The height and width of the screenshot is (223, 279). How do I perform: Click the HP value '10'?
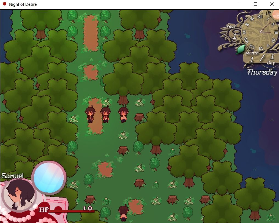click(88, 208)
